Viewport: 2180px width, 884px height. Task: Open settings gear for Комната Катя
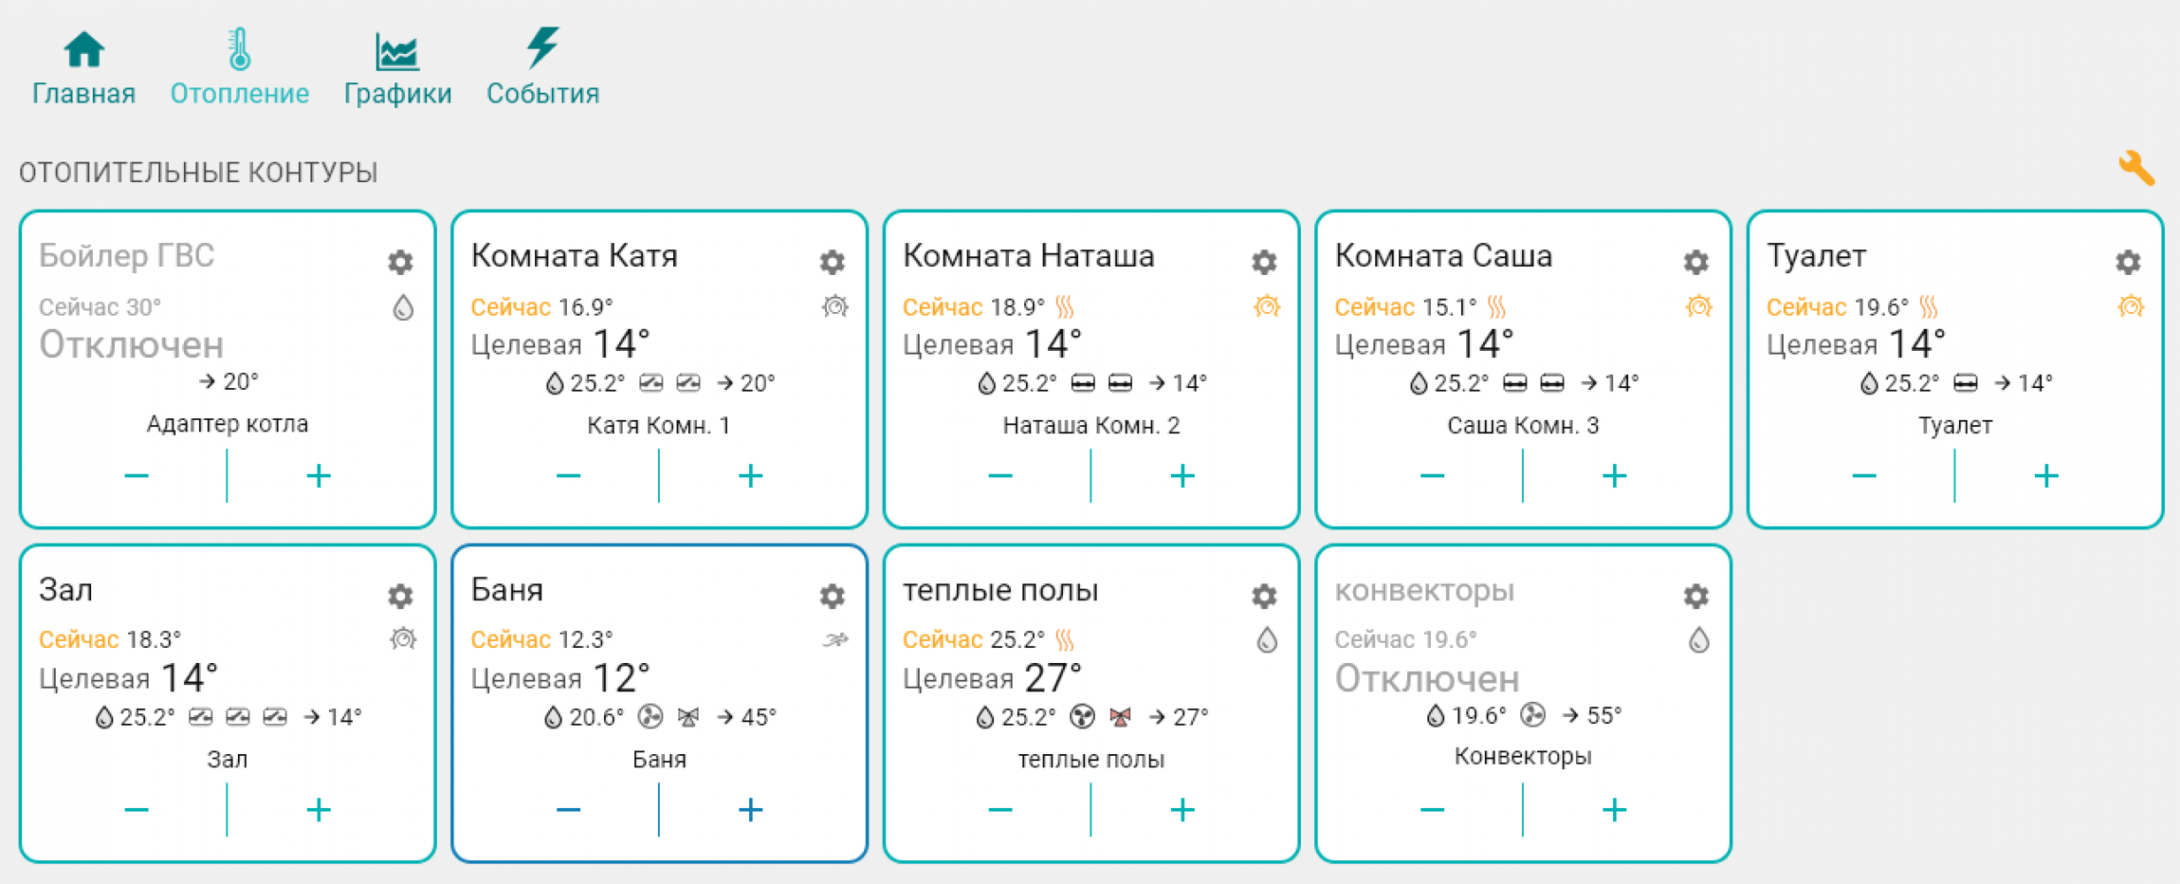click(x=831, y=262)
